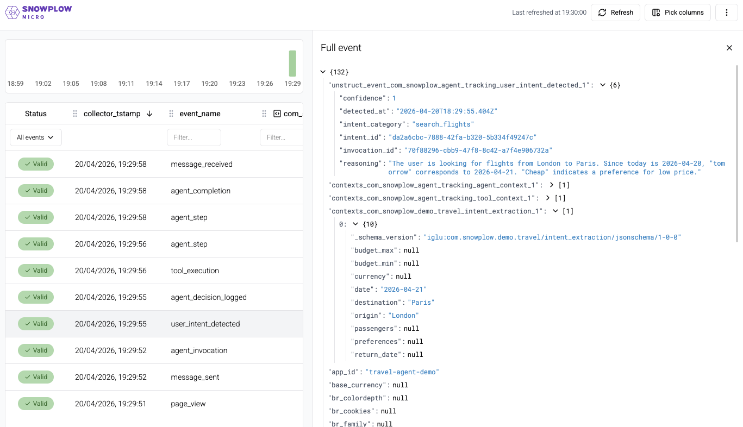743x427 pixels.
Task: Expand the tool_context_1 contexts array
Action: tap(547, 198)
